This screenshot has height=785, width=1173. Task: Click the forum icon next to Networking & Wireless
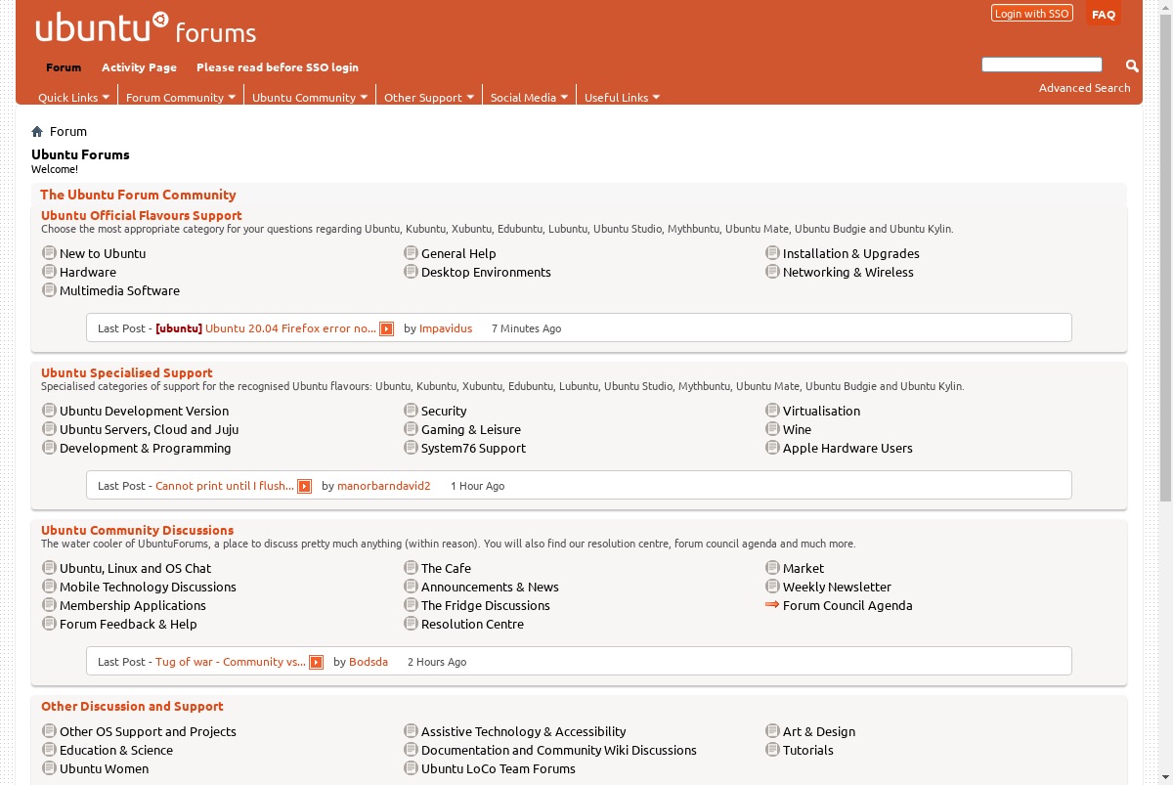click(772, 271)
